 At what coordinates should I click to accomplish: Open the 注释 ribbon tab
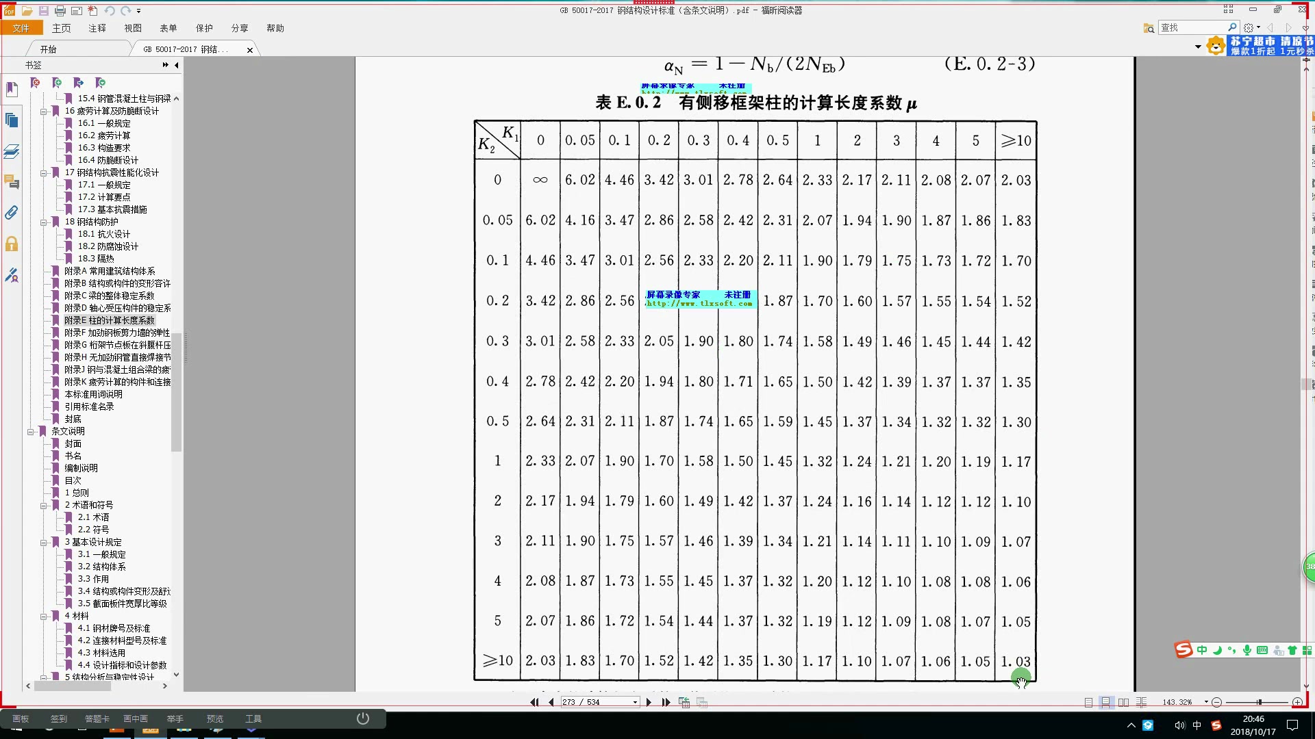click(97, 28)
